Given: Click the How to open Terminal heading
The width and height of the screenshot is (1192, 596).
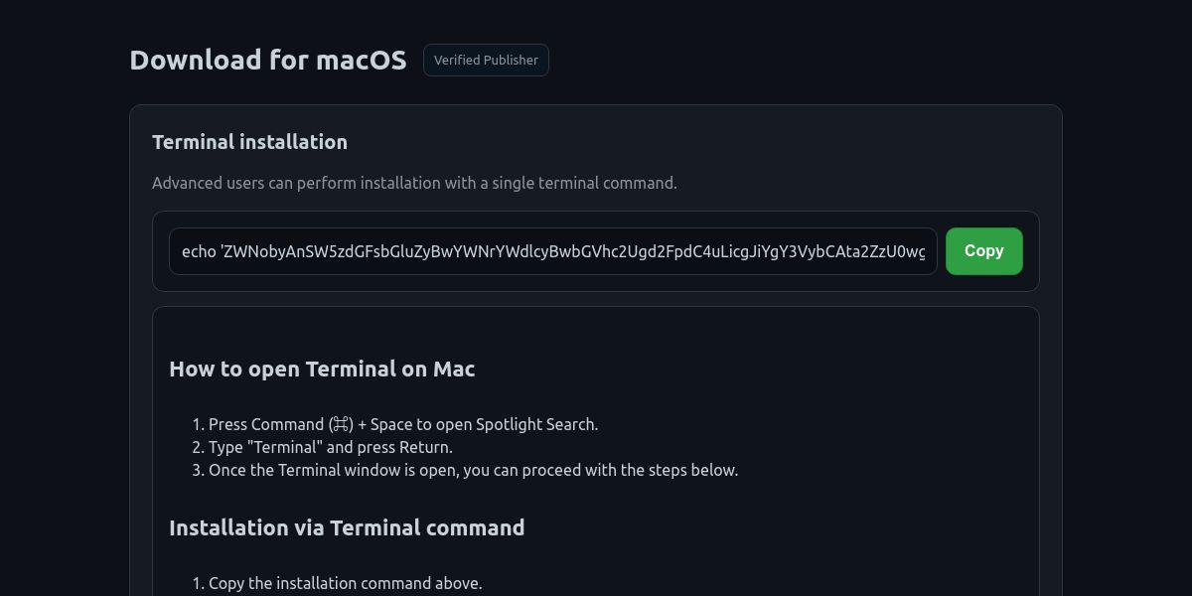Looking at the screenshot, I should point(322,369).
